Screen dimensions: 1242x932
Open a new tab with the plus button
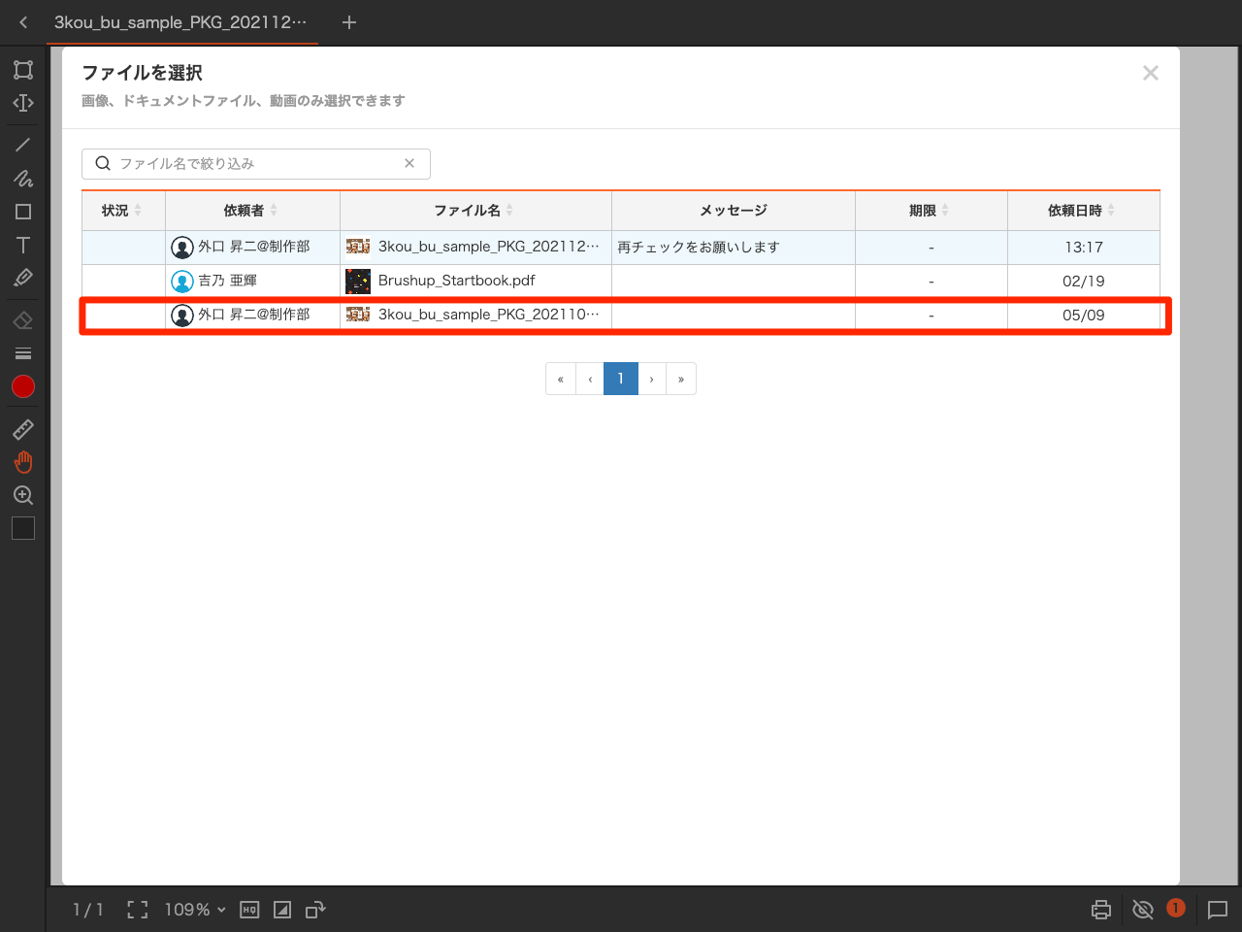pos(348,22)
